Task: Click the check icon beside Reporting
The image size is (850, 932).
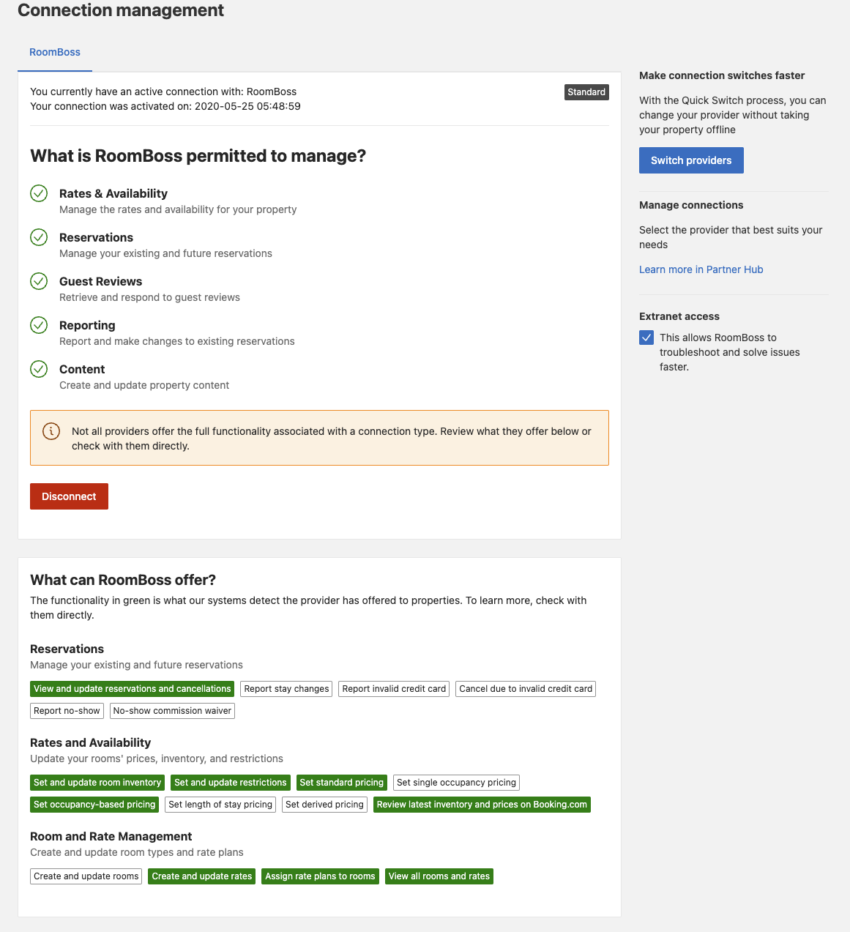Action: click(39, 325)
